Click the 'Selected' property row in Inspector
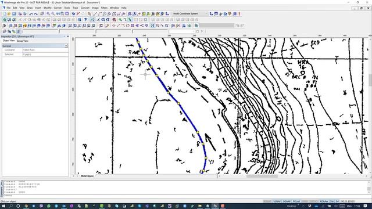Image resolution: width=372 pixels, height=209 pixels. point(35,55)
